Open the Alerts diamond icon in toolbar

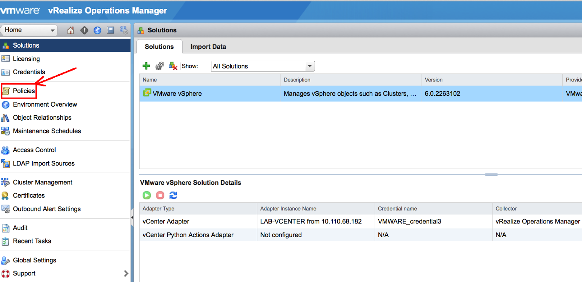(84, 30)
